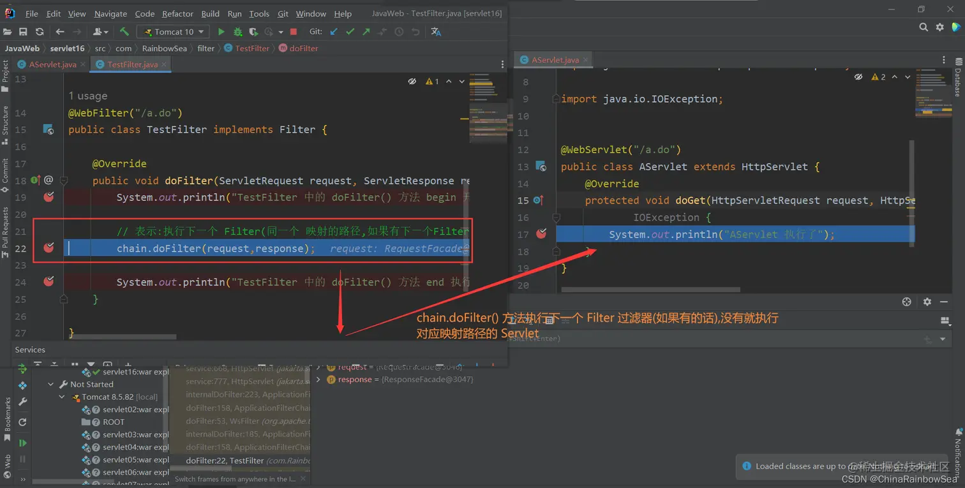Click the Rerun icon in the Services sidebar

[23, 369]
